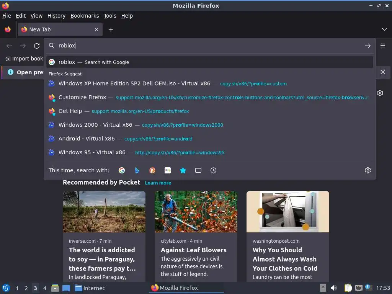The width and height of the screenshot is (392, 294).
Task: Dismiss the notification bar with X
Action: 383,72
